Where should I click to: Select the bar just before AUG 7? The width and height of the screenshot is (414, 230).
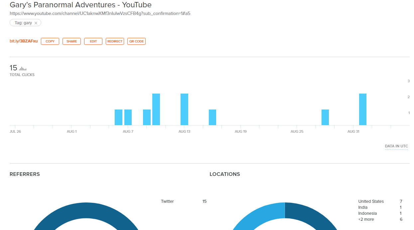tap(118, 117)
